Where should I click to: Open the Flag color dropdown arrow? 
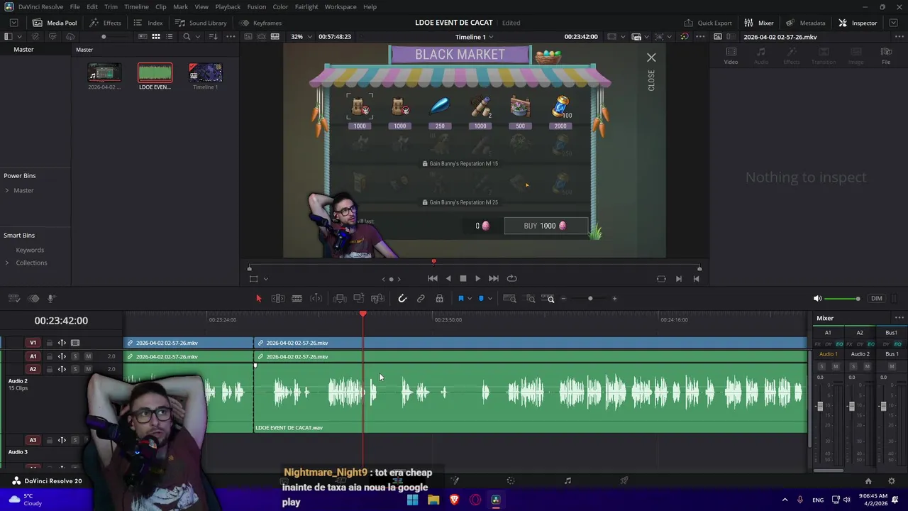(x=469, y=299)
